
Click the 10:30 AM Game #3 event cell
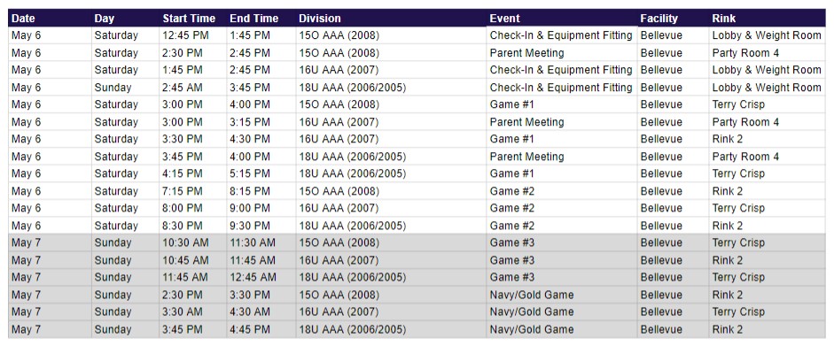click(x=562, y=242)
